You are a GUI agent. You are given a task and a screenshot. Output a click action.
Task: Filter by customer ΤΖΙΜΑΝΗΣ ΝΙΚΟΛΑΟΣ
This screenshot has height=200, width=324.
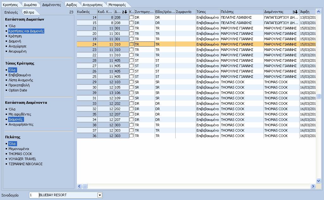[x=25, y=164]
